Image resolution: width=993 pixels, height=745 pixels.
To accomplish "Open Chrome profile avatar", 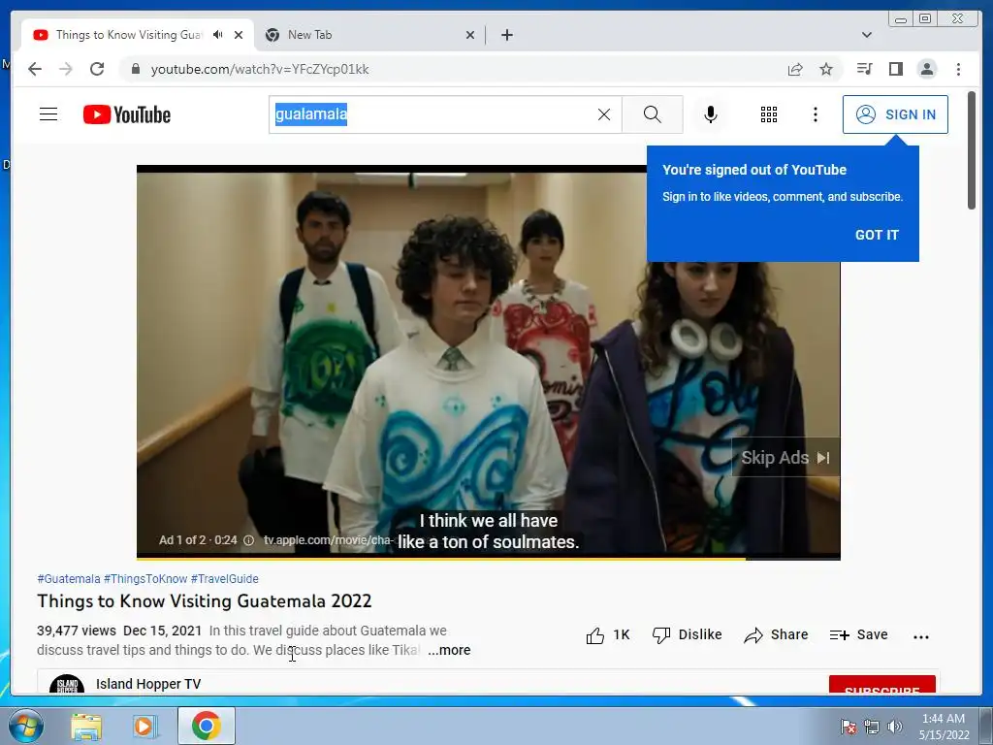I will coord(926,69).
